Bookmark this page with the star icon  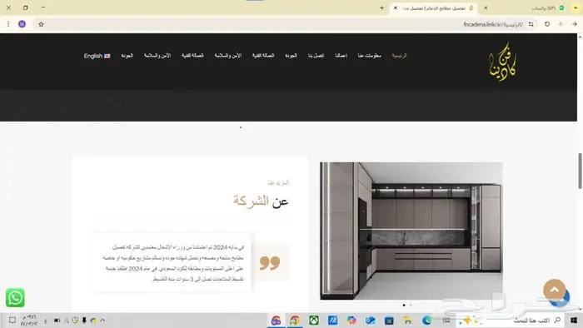[42, 24]
